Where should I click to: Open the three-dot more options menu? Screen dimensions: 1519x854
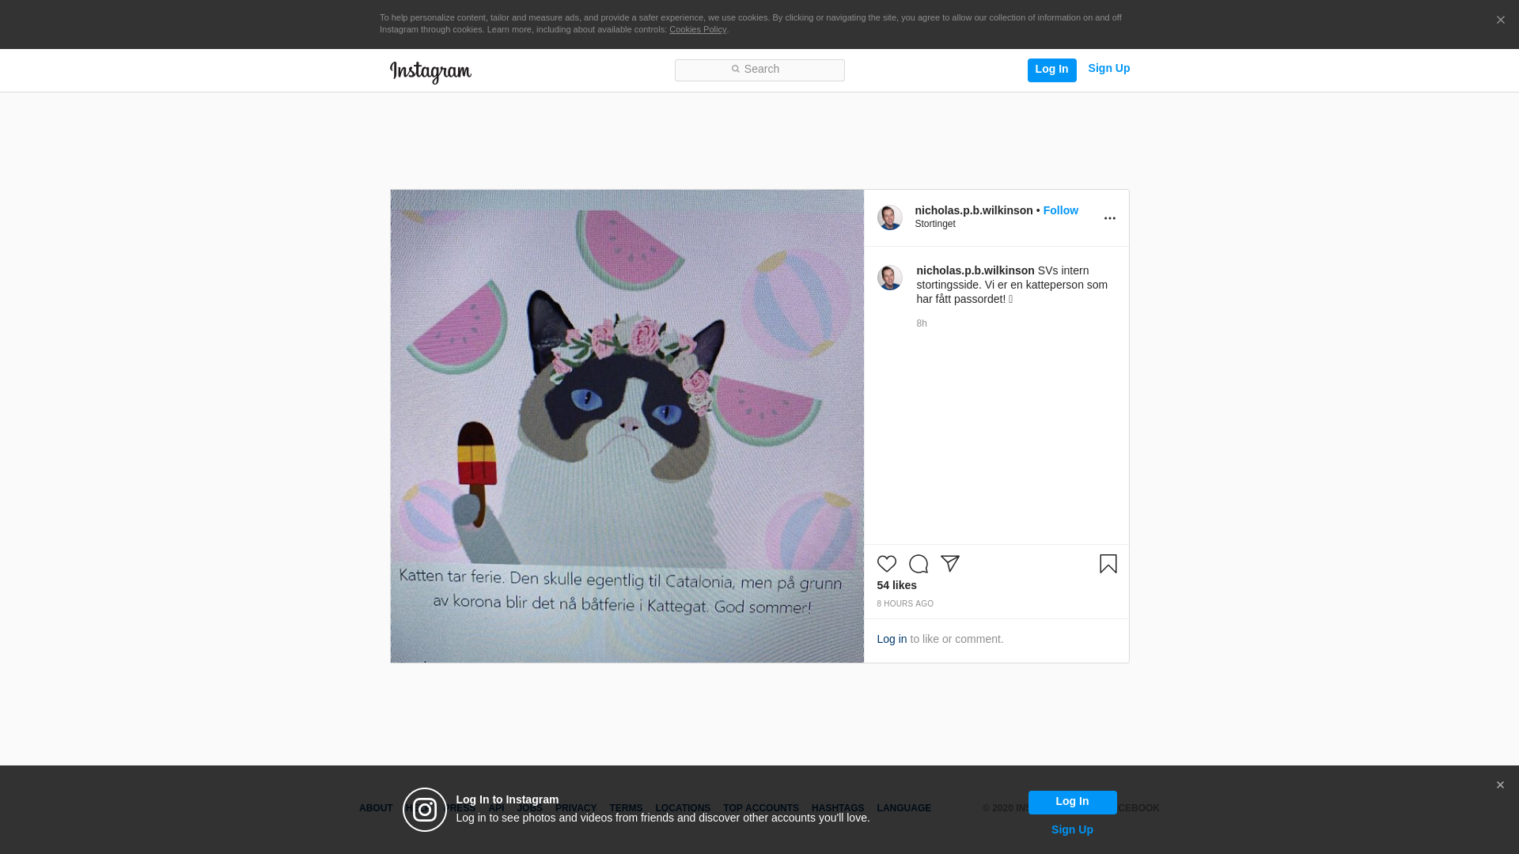click(x=1109, y=218)
